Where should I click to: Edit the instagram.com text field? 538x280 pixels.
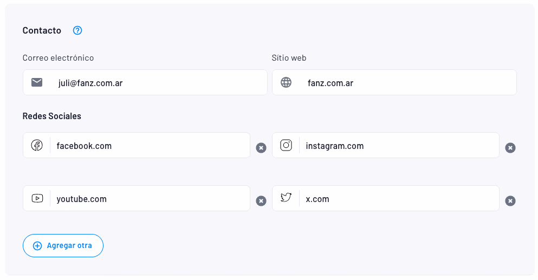pyautogui.click(x=398, y=146)
